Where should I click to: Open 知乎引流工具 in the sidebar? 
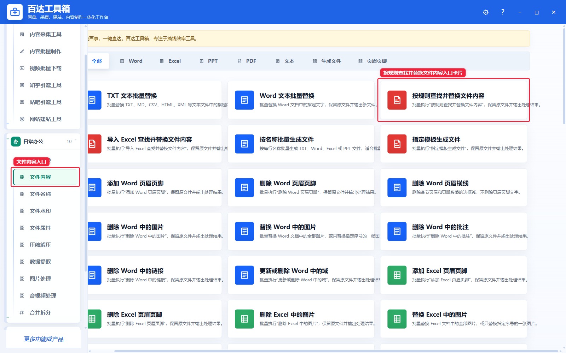point(45,85)
